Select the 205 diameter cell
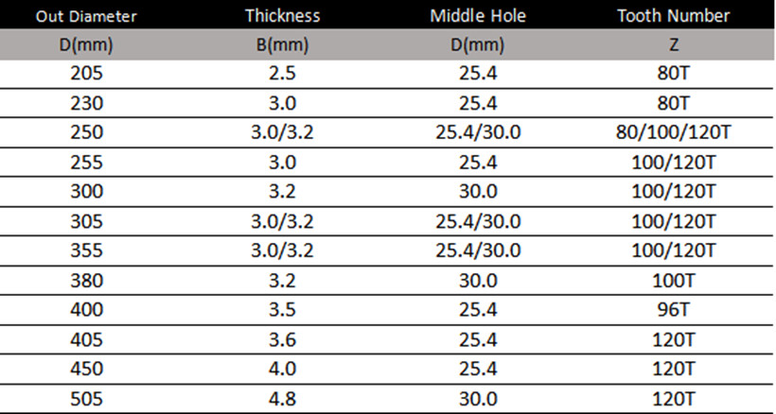This screenshot has height=414, width=776. coord(86,74)
